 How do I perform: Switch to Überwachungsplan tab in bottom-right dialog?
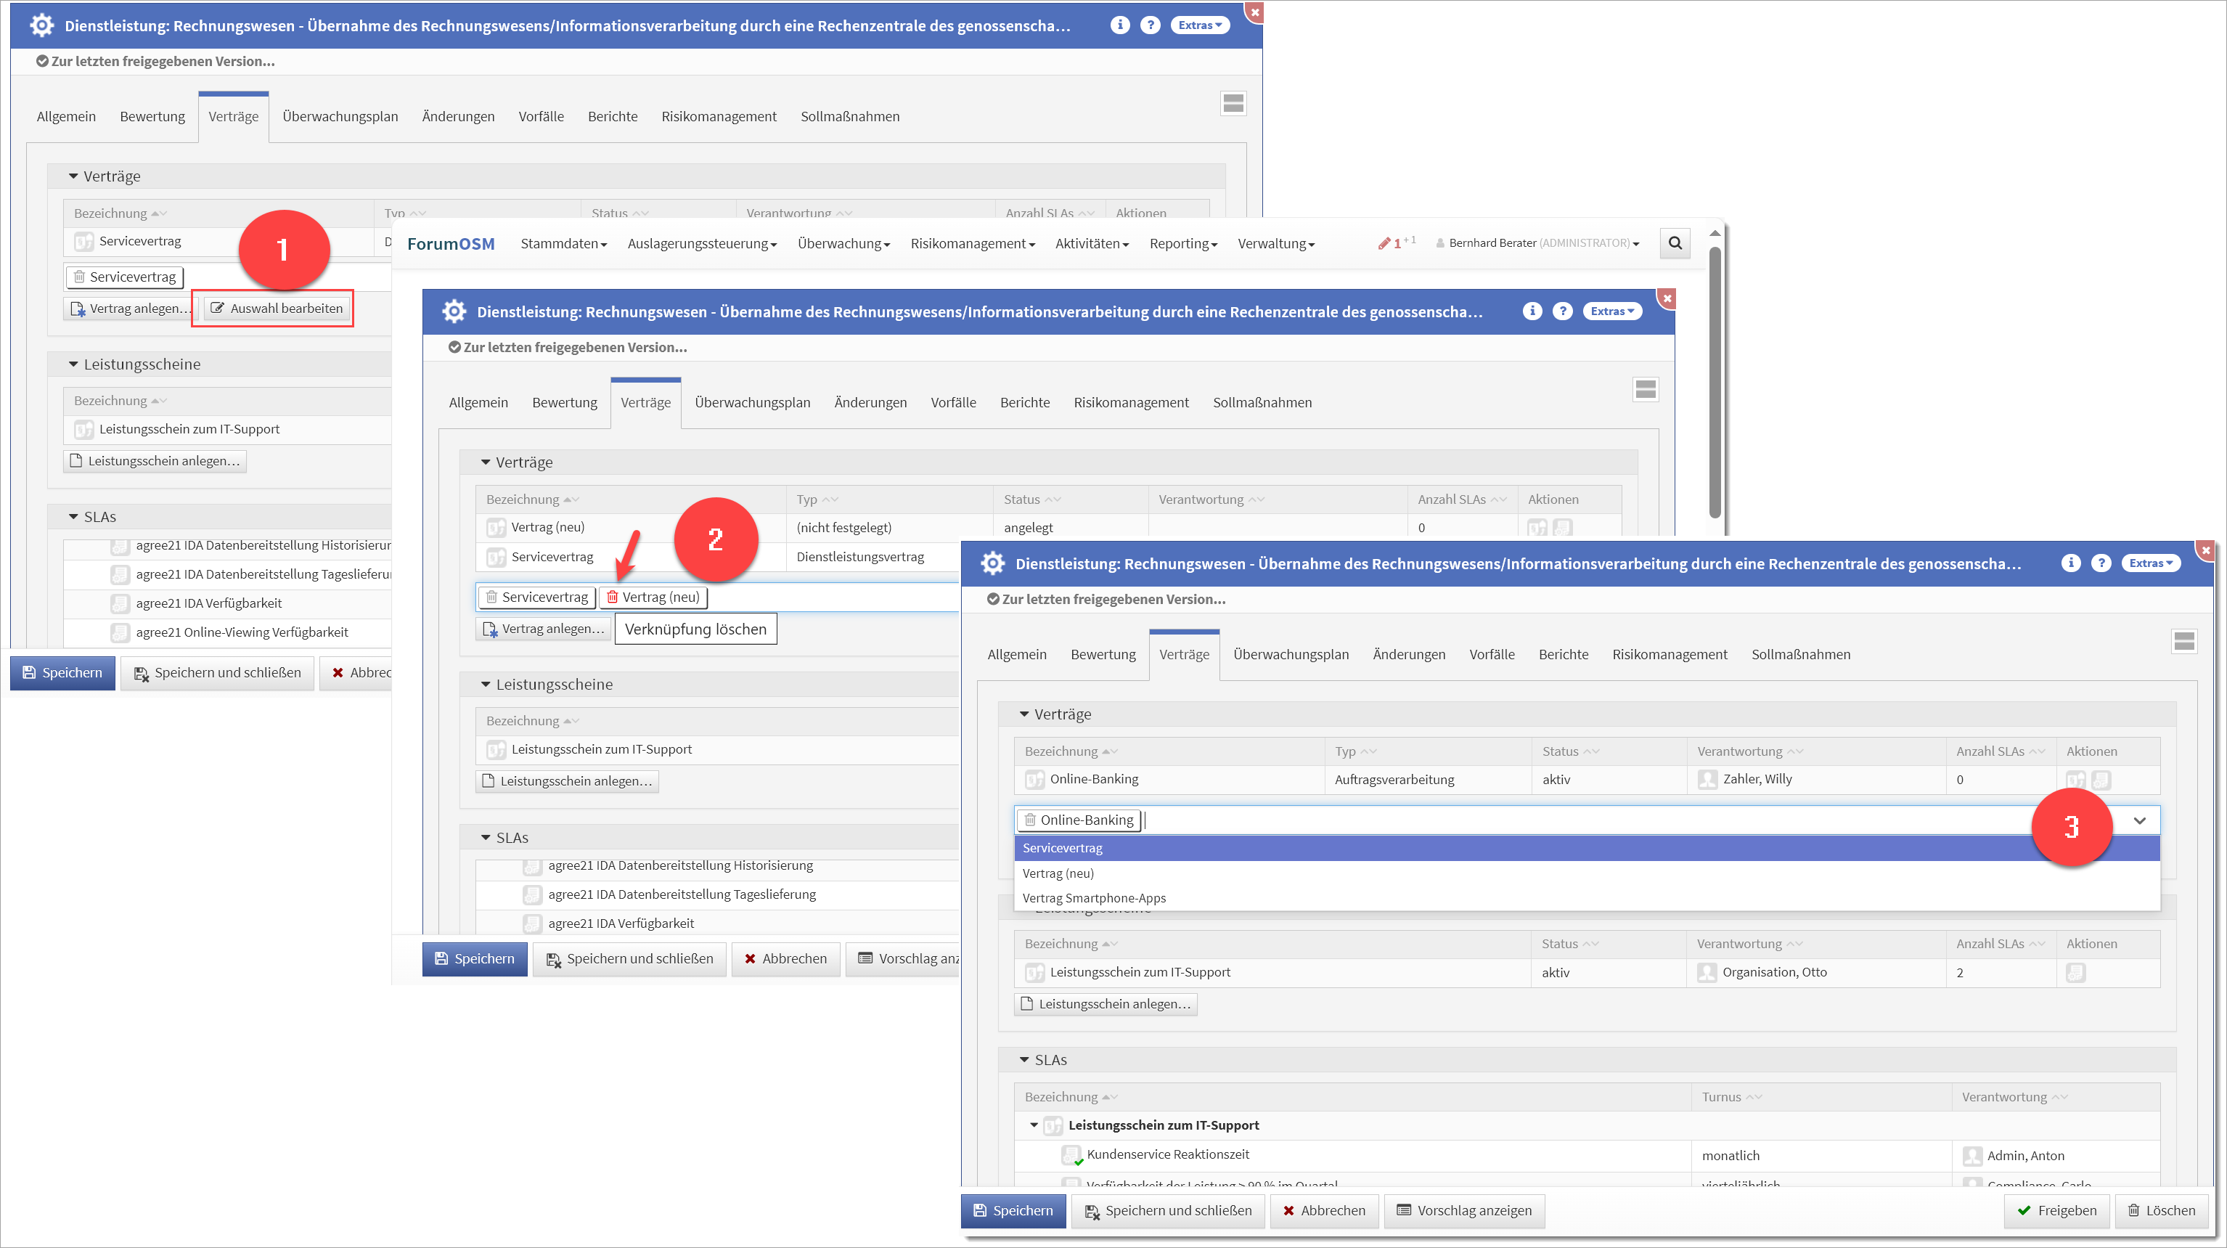(x=1291, y=655)
